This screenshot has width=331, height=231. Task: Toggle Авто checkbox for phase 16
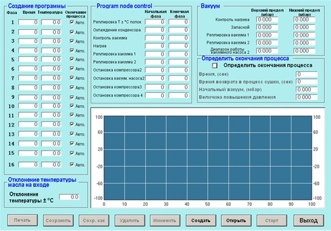tap(72, 164)
